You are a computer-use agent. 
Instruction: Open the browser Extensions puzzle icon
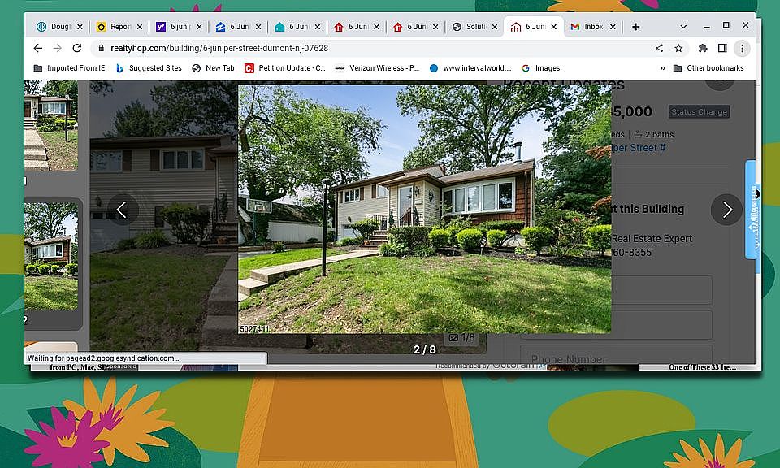[703, 48]
